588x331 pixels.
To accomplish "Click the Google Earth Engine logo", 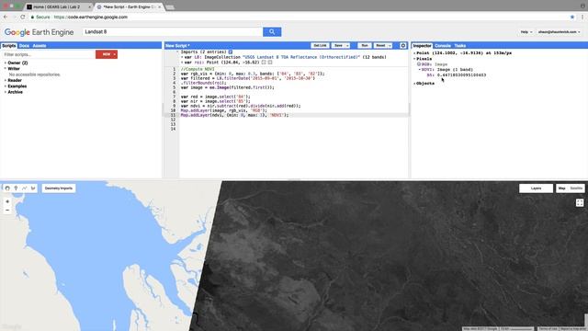I will pos(39,32).
